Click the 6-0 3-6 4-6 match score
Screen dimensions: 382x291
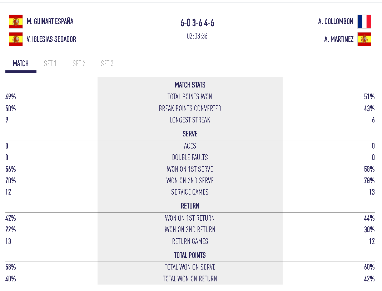[197, 24]
